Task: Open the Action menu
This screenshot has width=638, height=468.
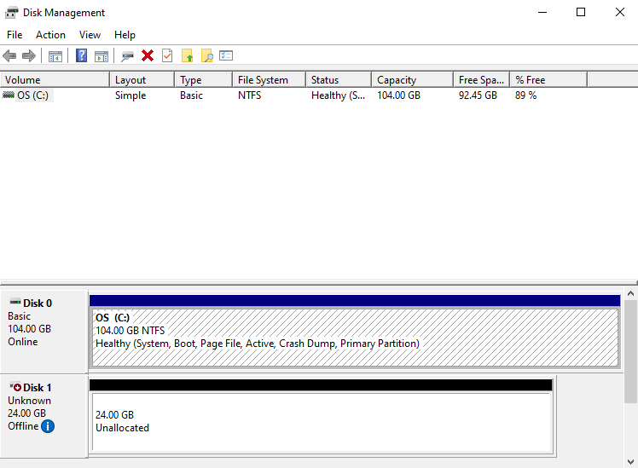Action: (x=50, y=35)
